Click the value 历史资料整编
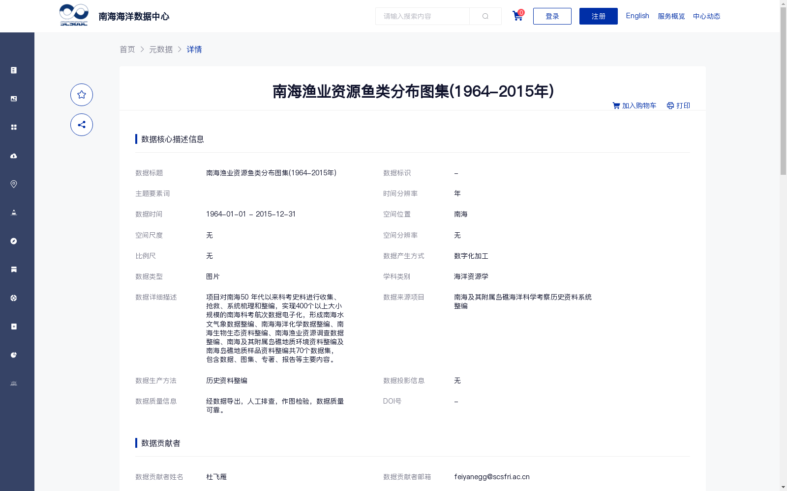 coord(227,381)
